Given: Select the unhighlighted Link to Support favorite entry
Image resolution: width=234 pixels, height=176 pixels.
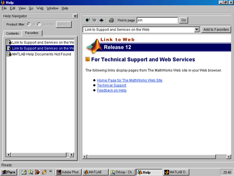Looking at the screenshot, I should (x=40, y=42).
